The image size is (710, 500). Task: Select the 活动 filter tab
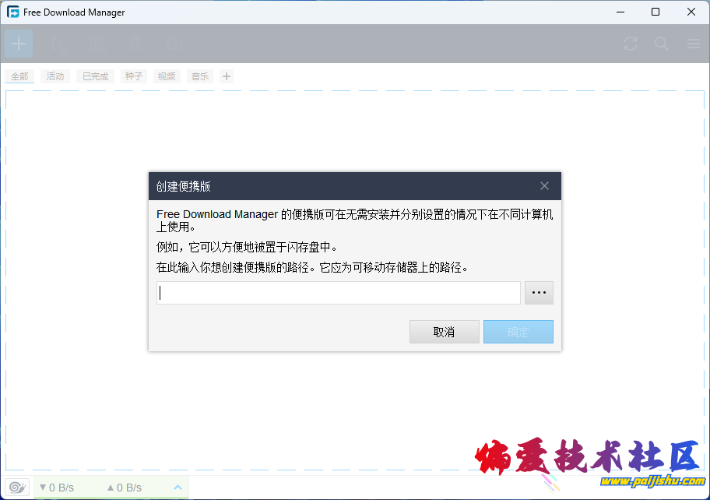(x=55, y=76)
